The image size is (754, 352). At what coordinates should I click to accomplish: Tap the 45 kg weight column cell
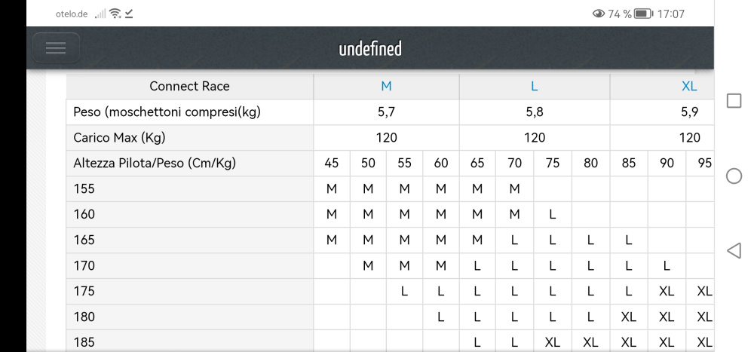point(331,163)
